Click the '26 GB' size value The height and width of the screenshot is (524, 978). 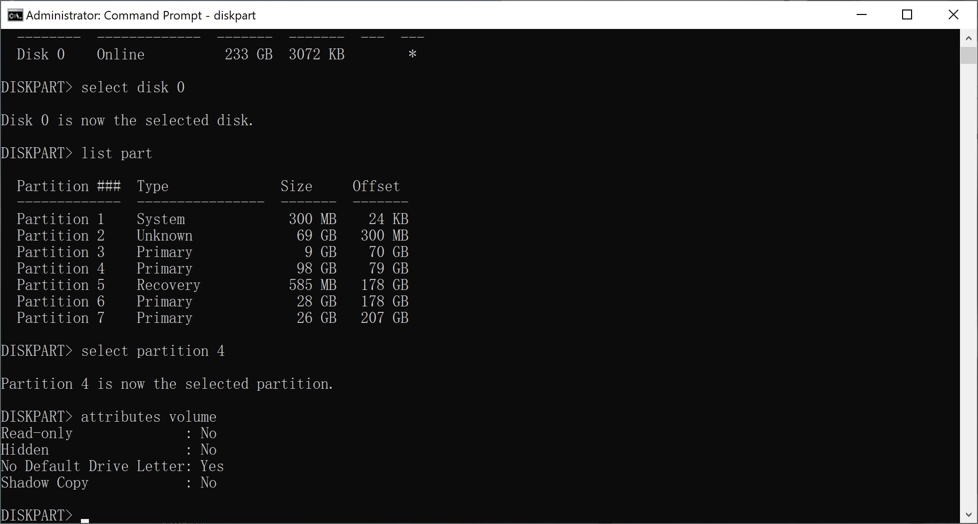(x=317, y=318)
